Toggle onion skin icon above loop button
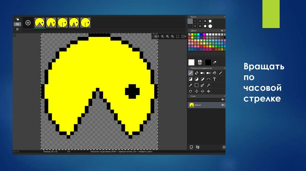The height and width of the screenshot is (171, 306). click(x=17, y=19)
